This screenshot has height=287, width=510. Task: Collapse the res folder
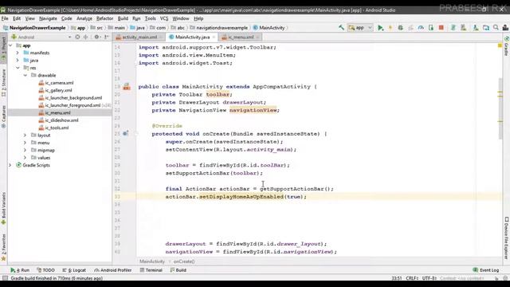point(18,68)
